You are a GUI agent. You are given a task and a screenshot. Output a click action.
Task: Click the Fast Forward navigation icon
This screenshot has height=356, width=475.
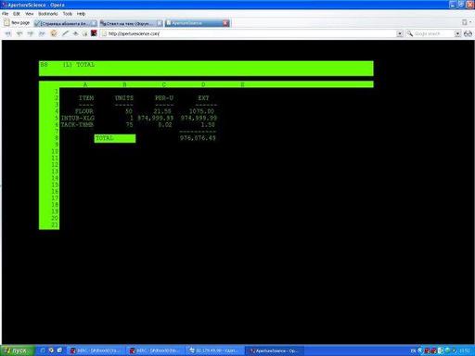pos(42,33)
